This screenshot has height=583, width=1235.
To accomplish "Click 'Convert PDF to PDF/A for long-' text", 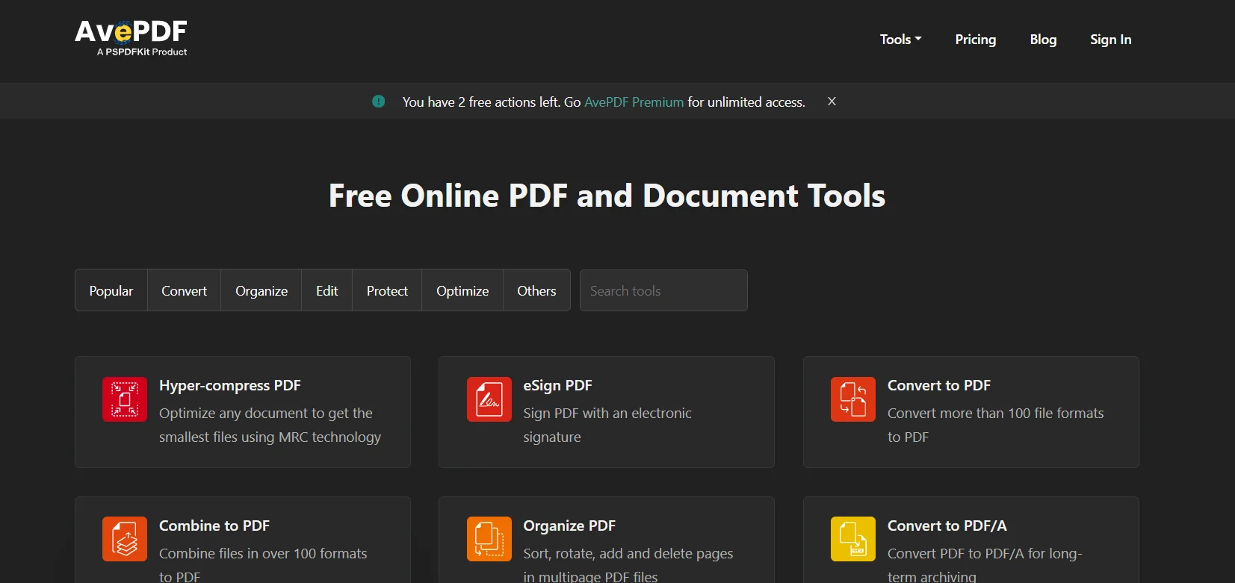I will 985,553.
